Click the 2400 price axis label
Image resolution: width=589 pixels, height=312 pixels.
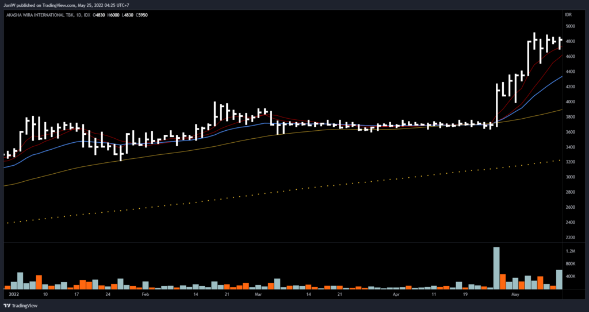click(569, 223)
